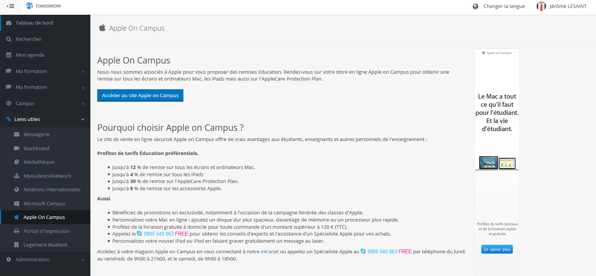Click the Skype icon before the last phone number
596x276 pixels.
(x=363, y=251)
